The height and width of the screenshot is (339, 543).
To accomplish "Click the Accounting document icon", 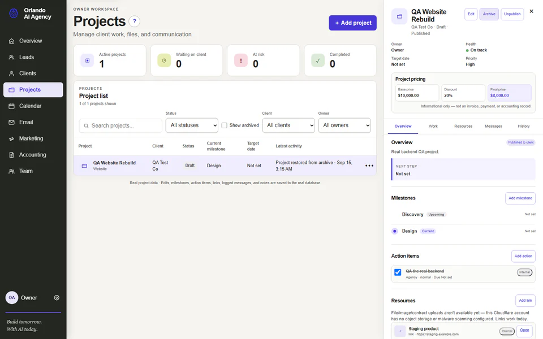I will (x=11, y=155).
